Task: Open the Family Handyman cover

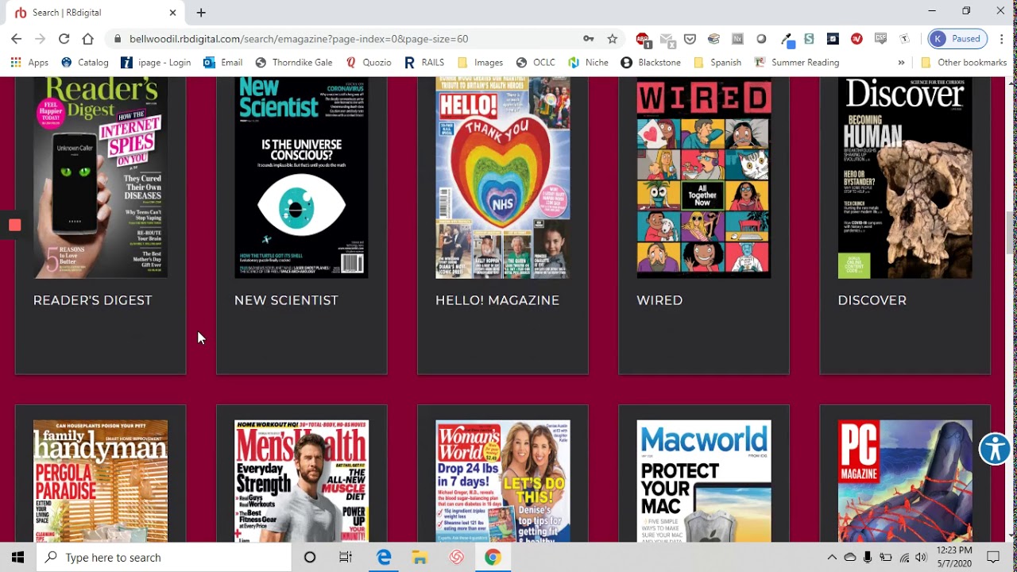Action: click(100, 481)
